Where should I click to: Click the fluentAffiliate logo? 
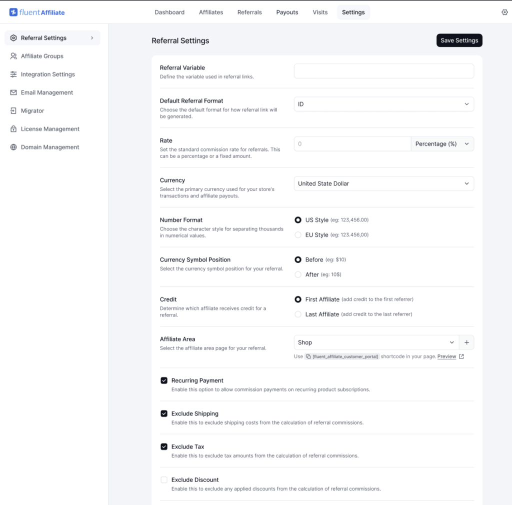point(37,12)
